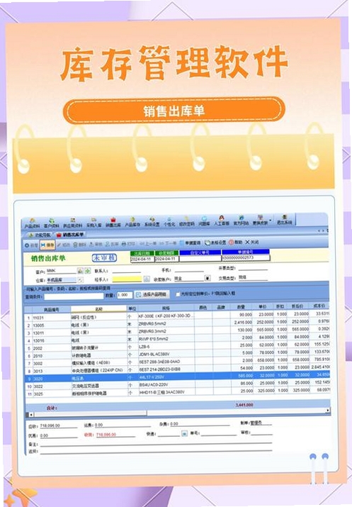The width and height of the screenshot is (352, 507).
Task: Select row with product code 11031
Action: [x=177, y=316]
